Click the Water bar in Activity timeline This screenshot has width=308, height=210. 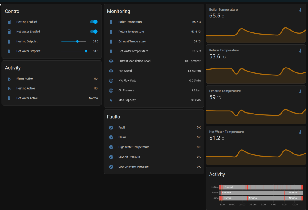261,193
